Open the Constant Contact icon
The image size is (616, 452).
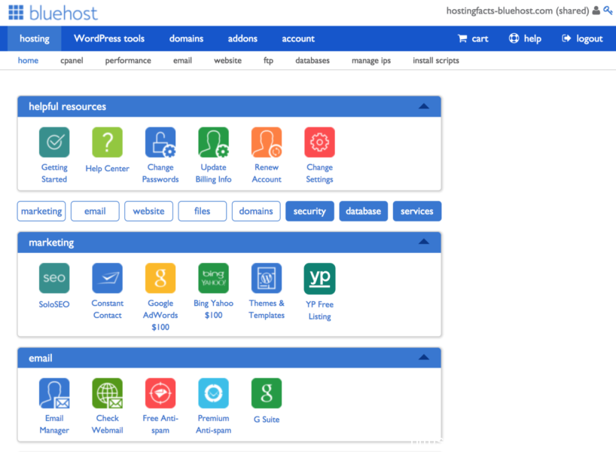[107, 278]
